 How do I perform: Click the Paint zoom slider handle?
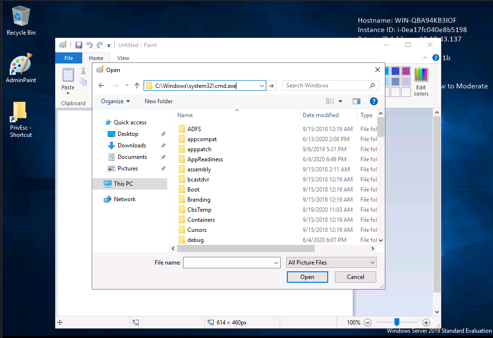[x=397, y=322]
